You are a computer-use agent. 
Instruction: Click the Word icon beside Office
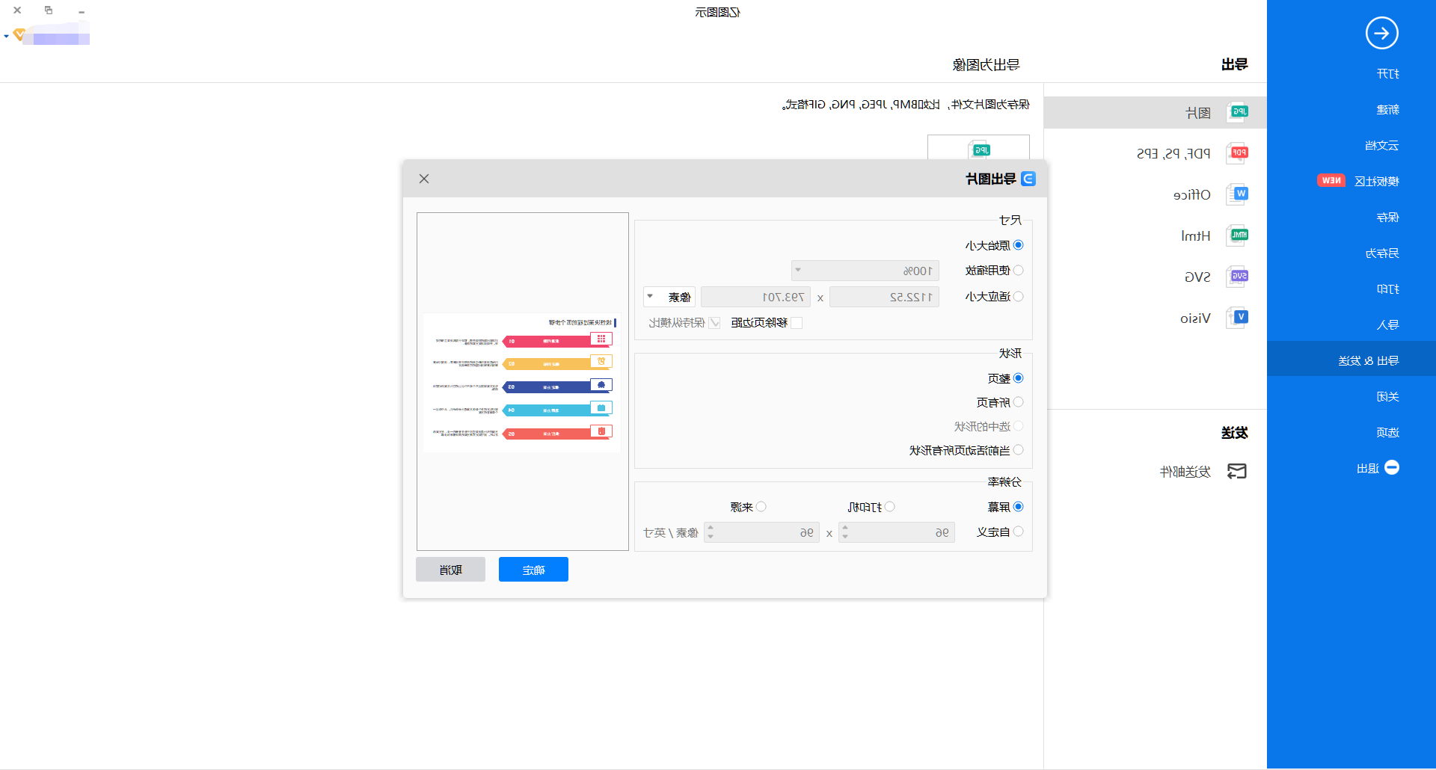pyautogui.click(x=1238, y=194)
